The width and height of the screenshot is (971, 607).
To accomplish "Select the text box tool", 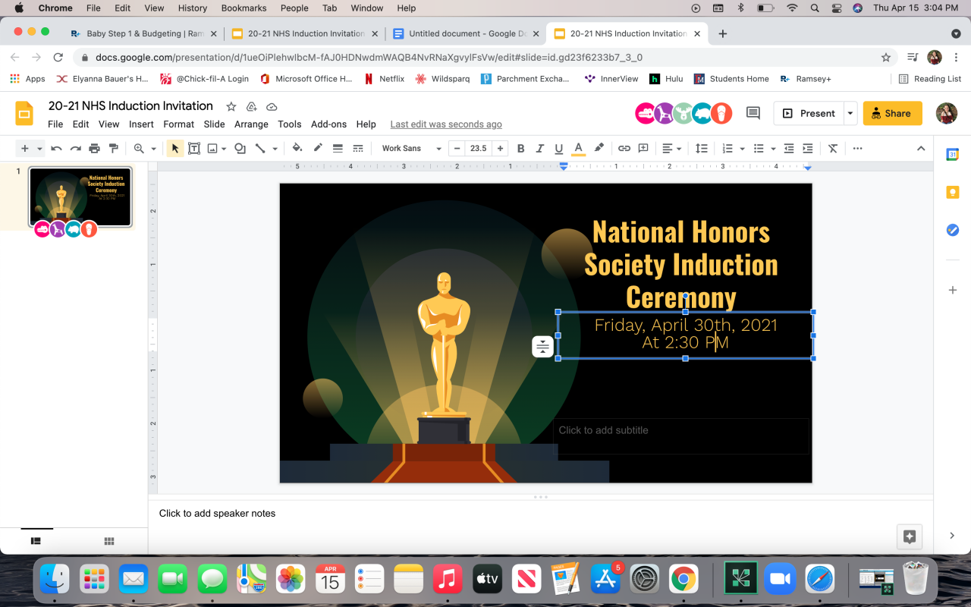I will pyautogui.click(x=194, y=149).
